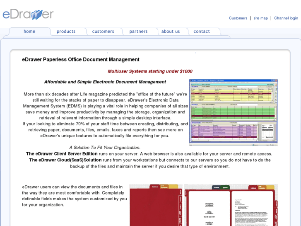Screen dimensions: 301x226
Task: Click the eDrawer application screenshot thumbnail
Action: pos(233,112)
